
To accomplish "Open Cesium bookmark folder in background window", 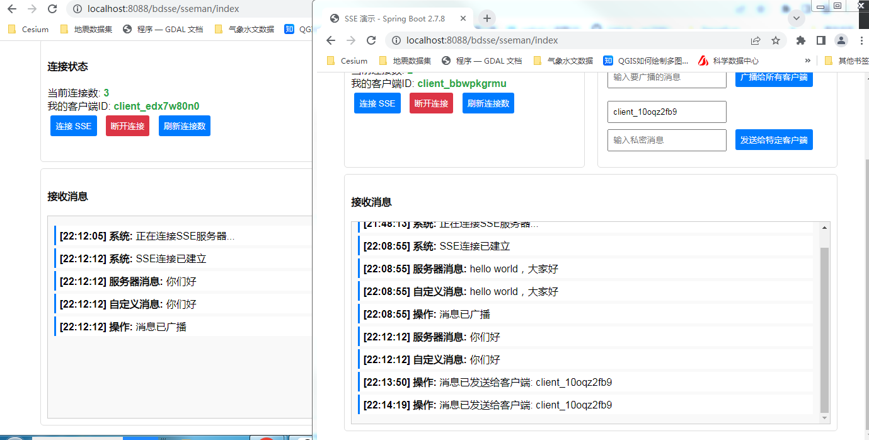I will pos(28,29).
